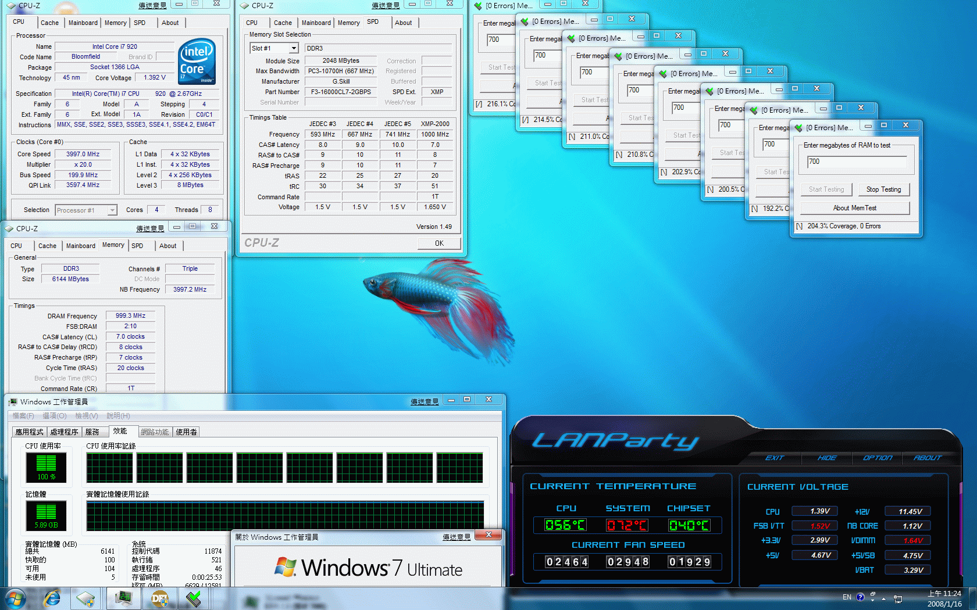Click OK in the CPU-Z SPD window
This screenshot has height=610, width=977.
click(439, 243)
